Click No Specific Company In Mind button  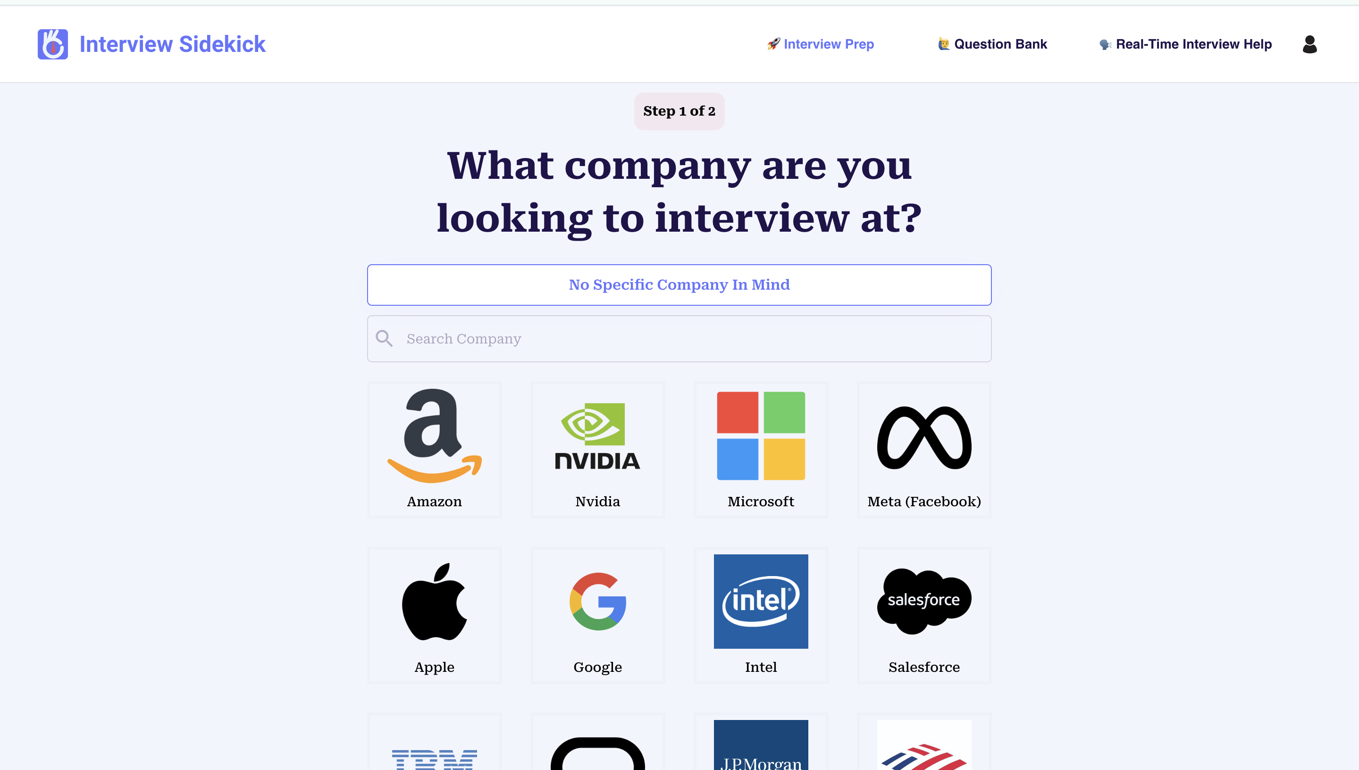tap(679, 285)
